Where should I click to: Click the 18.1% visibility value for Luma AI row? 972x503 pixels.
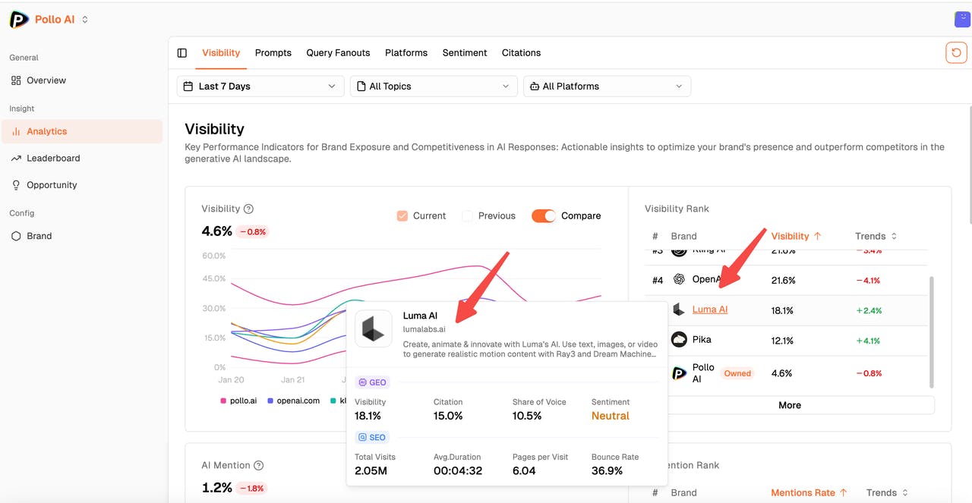pyautogui.click(x=782, y=310)
